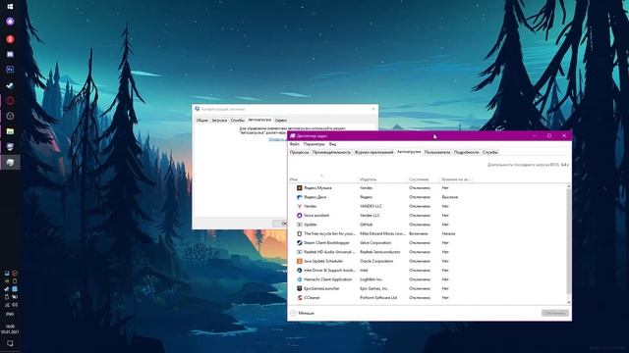Select 'Piriform Software Ltd' publisher cell
This screenshot has height=353, width=629.
pyautogui.click(x=378, y=298)
